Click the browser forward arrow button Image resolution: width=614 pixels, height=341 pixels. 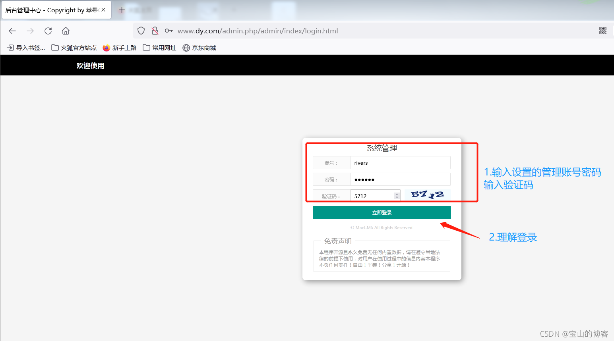pyautogui.click(x=30, y=31)
